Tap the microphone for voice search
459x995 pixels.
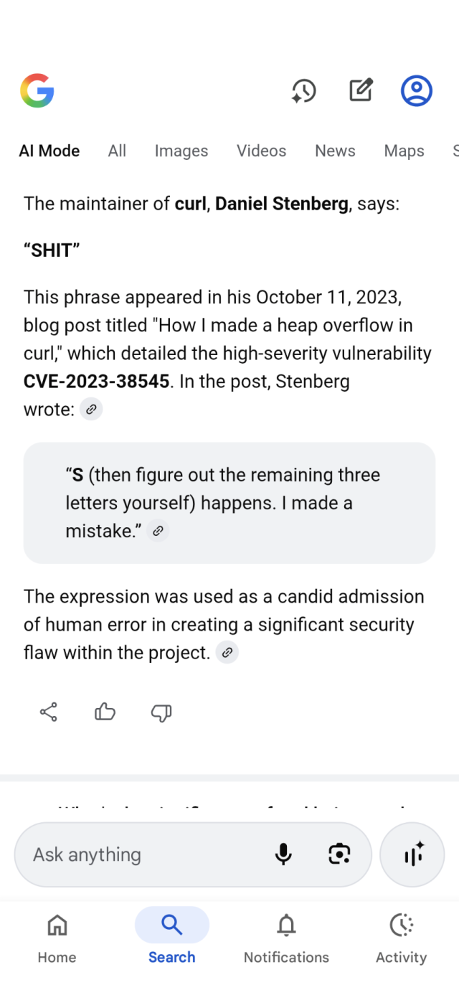click(283, 854)
